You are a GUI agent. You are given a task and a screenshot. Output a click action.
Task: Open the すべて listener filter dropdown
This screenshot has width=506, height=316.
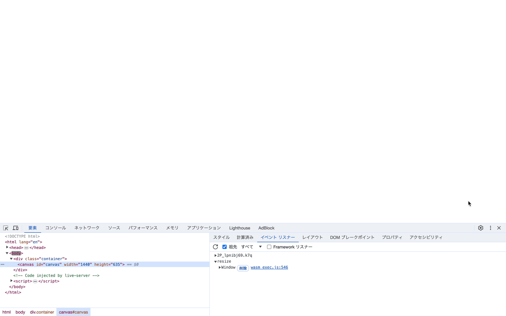(251, 247)
